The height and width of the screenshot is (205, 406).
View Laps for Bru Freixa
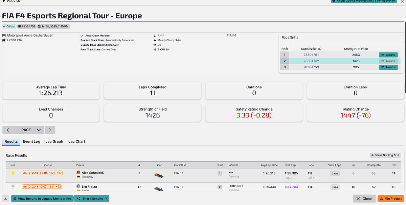coord(335,187)
